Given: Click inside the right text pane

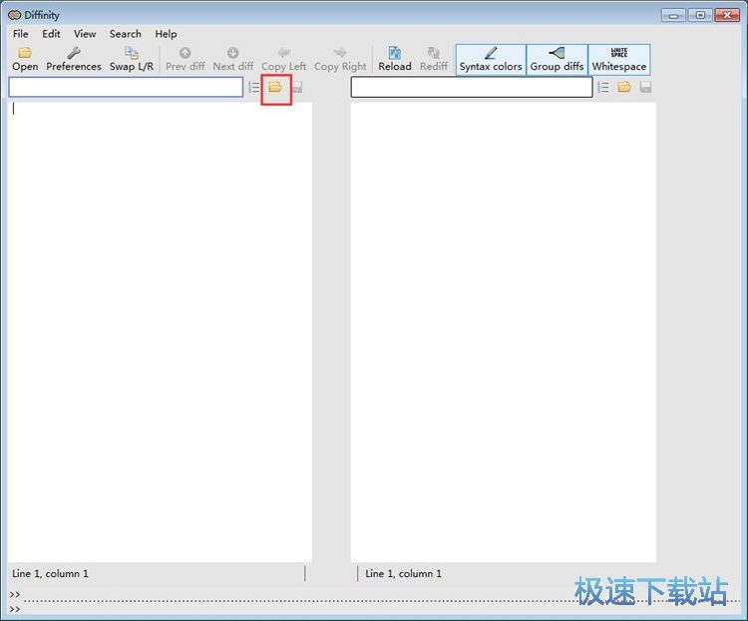Looking at the screenshot, I should [504, 329].
